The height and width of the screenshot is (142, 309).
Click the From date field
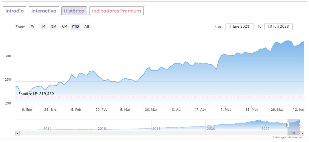click(240, 26)
